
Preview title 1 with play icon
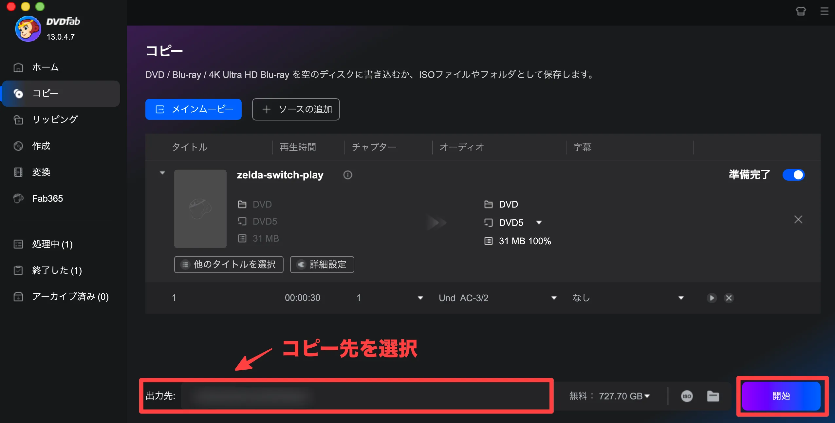(x=711, y=298)
